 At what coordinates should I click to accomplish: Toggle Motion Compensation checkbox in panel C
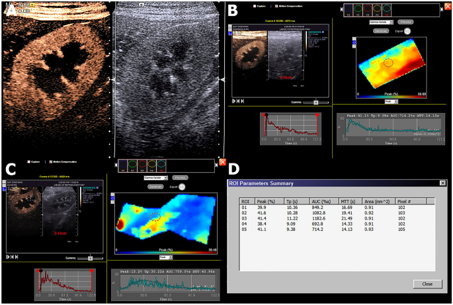[x=50, y=161]
